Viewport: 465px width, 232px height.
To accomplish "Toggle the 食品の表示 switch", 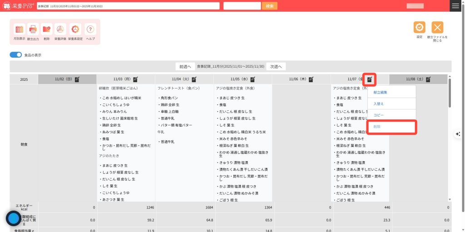I will (16, 55).
